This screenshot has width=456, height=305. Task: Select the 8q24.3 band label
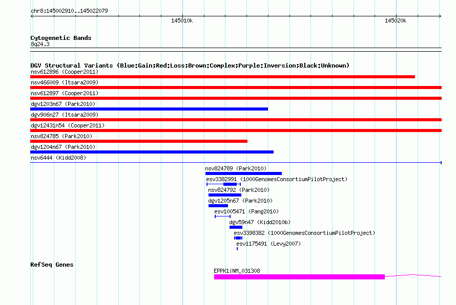click(x=40, y=44)
